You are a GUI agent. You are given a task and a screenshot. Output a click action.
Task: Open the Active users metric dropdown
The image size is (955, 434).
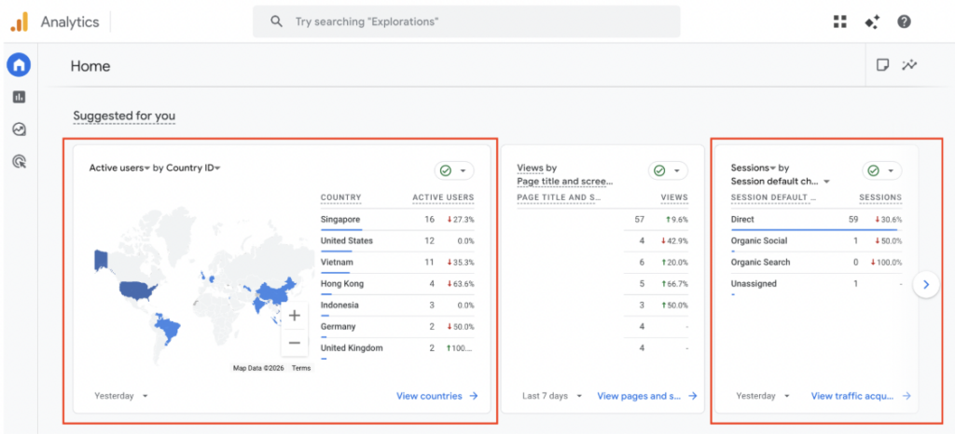119,168
